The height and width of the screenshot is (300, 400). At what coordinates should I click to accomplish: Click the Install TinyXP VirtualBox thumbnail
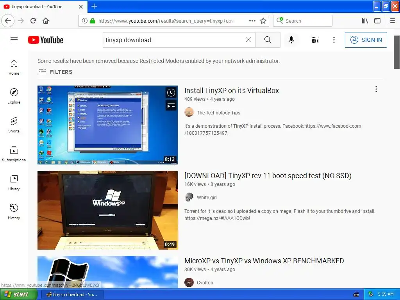[108, 125]
